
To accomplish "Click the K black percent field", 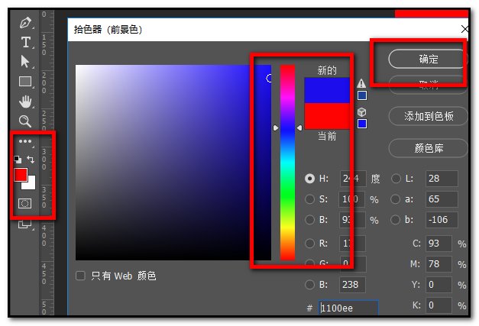I will pos(439,305).
